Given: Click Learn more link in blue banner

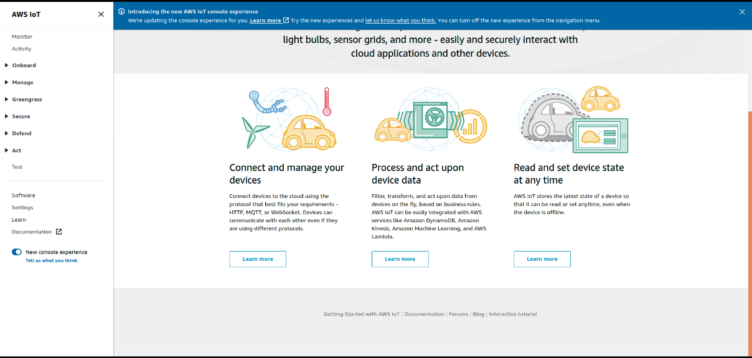Looking at the screenshot, I should [x=265, y=21].
